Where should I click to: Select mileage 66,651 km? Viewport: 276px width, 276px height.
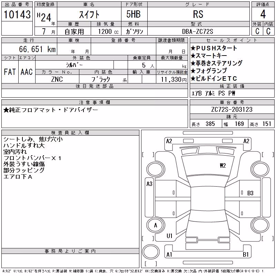tap(37, 49)
